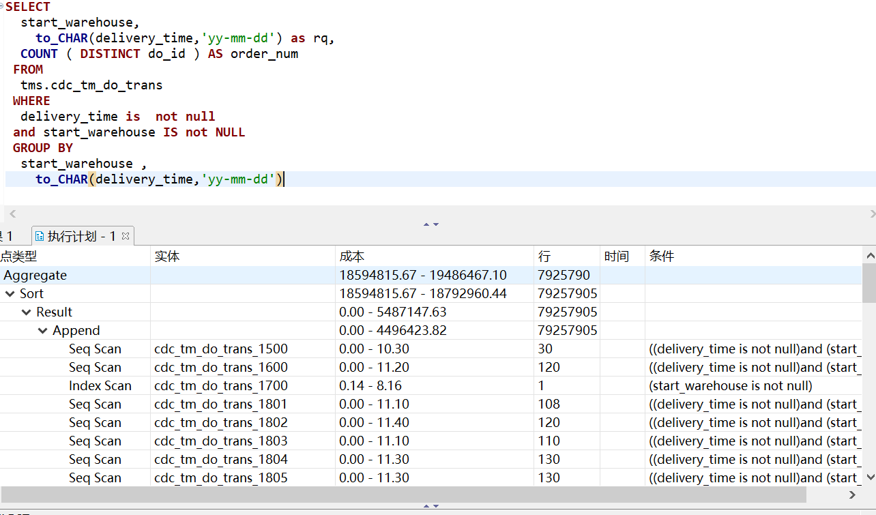The width and height of the screenshot is (876, 515).
Task: Click the plan table's horizontal scrollbar thumb
Action: [x=403, y=495]
